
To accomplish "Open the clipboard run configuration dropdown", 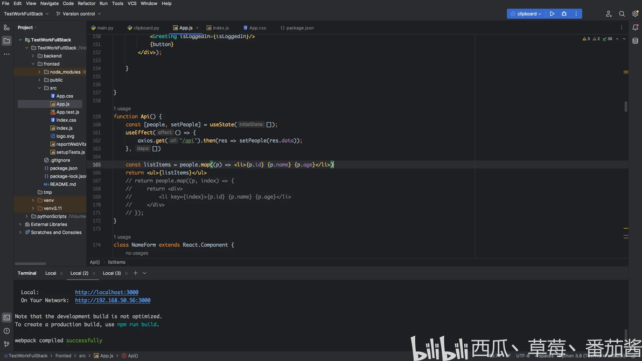I will (526, 14).
